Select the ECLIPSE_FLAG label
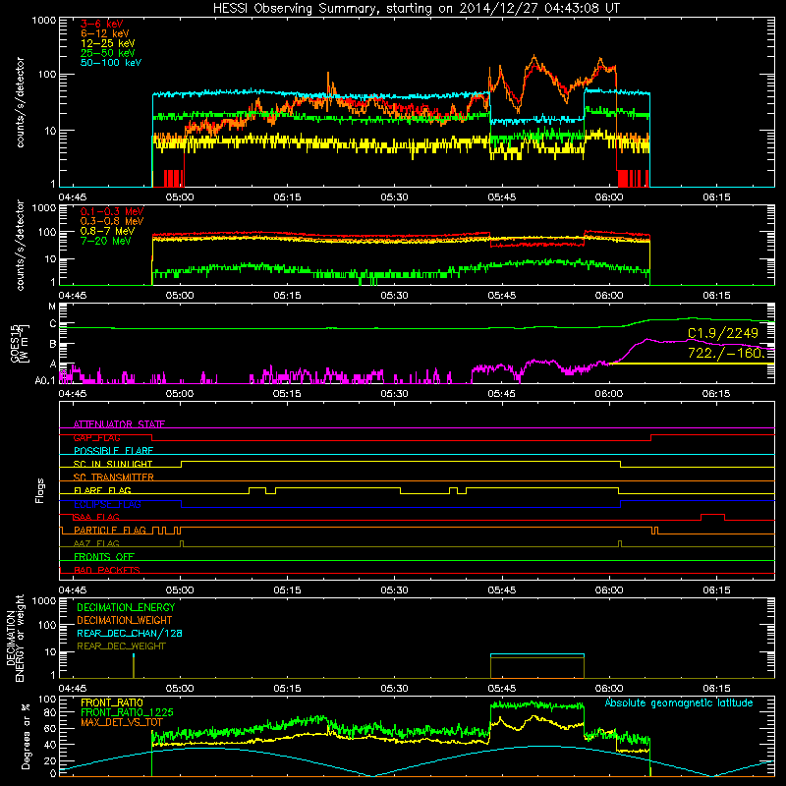 coord(107,504)
